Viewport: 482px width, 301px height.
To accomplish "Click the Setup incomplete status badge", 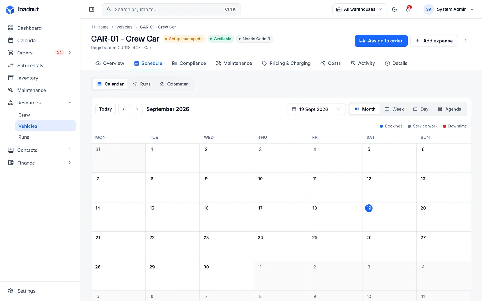I will coord(184,39).
